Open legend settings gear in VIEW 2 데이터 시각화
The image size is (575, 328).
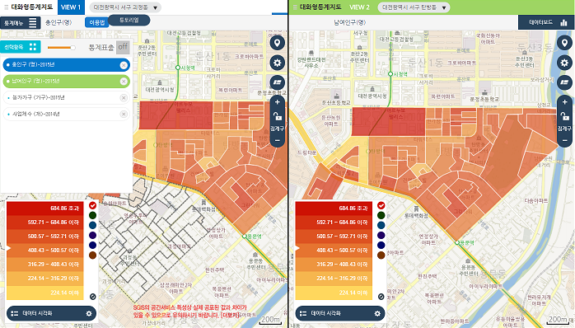coord(377,314)
